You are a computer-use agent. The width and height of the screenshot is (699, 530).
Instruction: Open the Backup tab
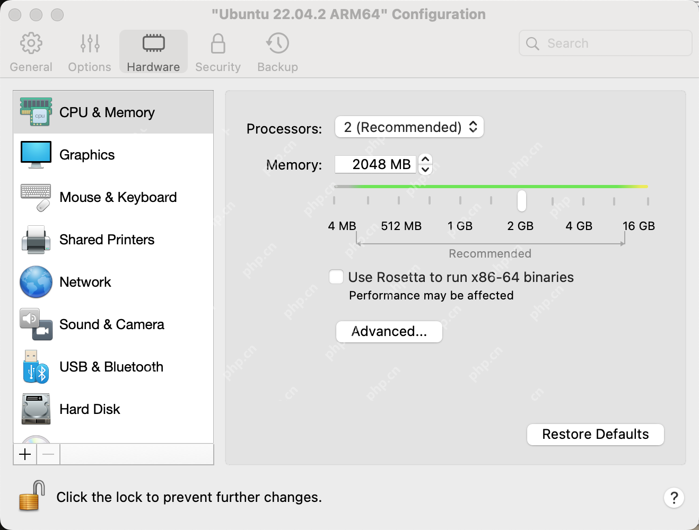click(x=277, y=52)
